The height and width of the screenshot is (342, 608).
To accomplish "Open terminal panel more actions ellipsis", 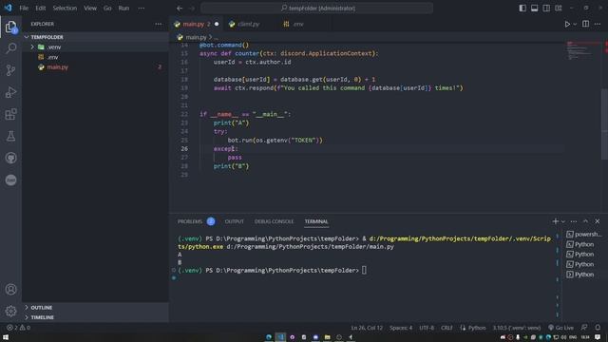I will point(574,221).
